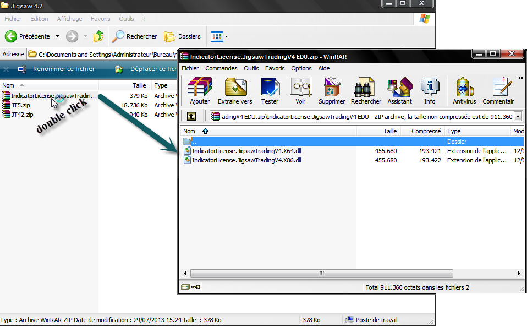The width and height of the screenshot is (527, 326).
Task: Sort Explorer list by Type header
Action: [164, 85]
